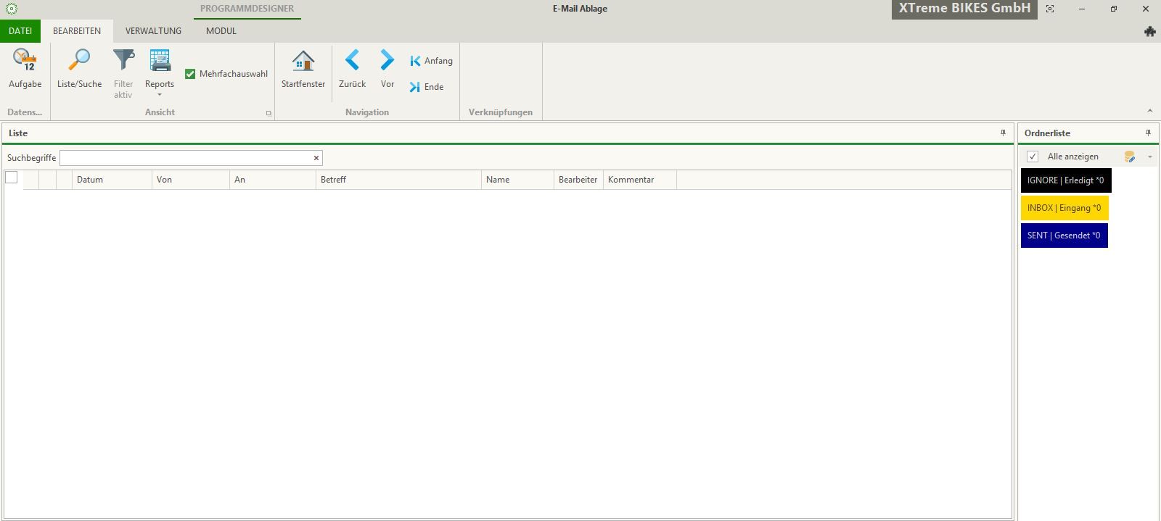Uncheck Alle anzeigen in Ordnerliste
This screenshot has height=521, width=1161.
click(x=1033, y=157)
